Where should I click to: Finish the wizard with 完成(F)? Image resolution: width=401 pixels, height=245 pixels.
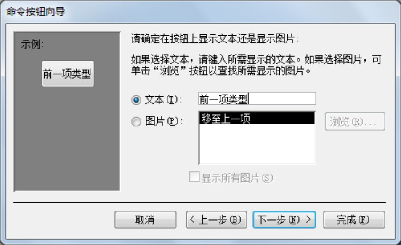pyautogui.click(x=354, y=219)
